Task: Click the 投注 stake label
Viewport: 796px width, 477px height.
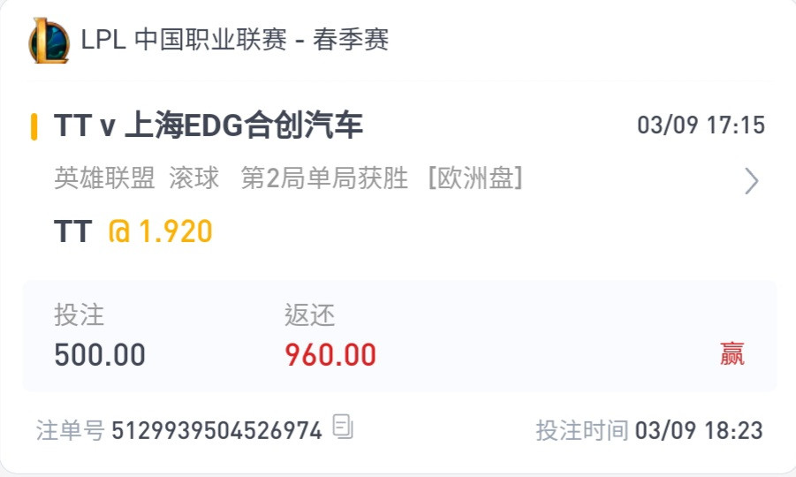Action: 79,315
